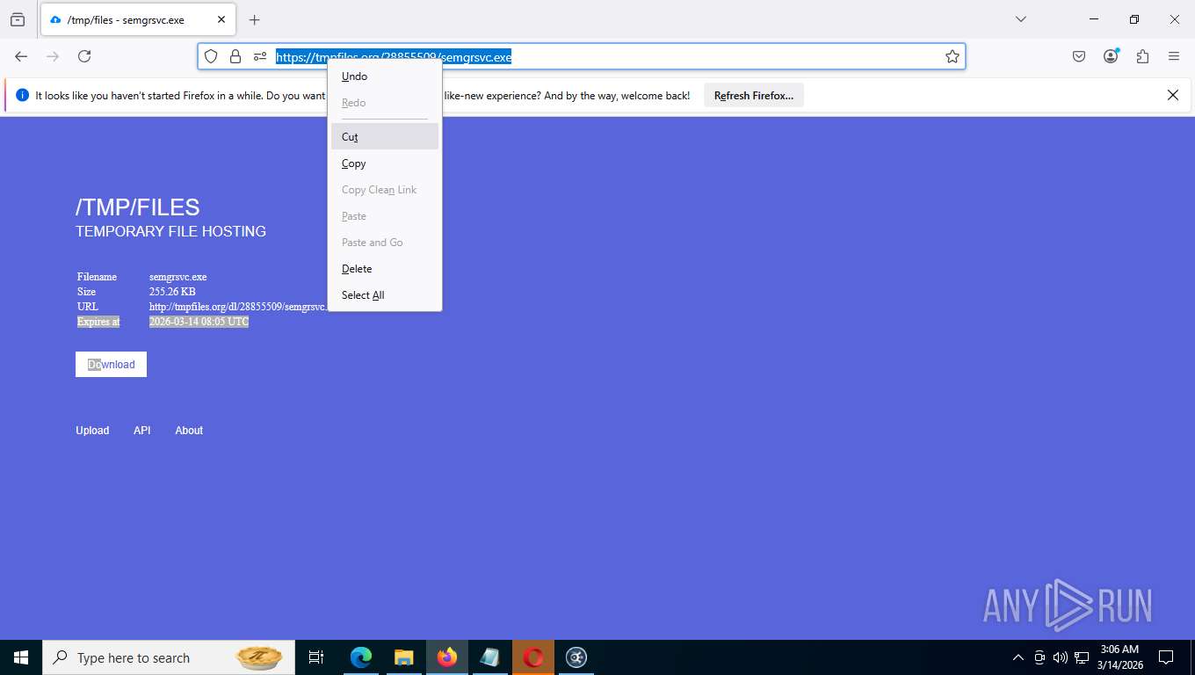
Task: Choose Delete from the context menu
Action: tap(385, 269)
